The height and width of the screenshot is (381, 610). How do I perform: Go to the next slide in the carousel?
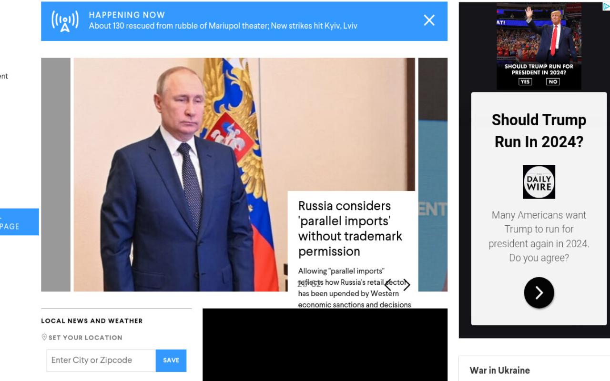click(407, 285)
